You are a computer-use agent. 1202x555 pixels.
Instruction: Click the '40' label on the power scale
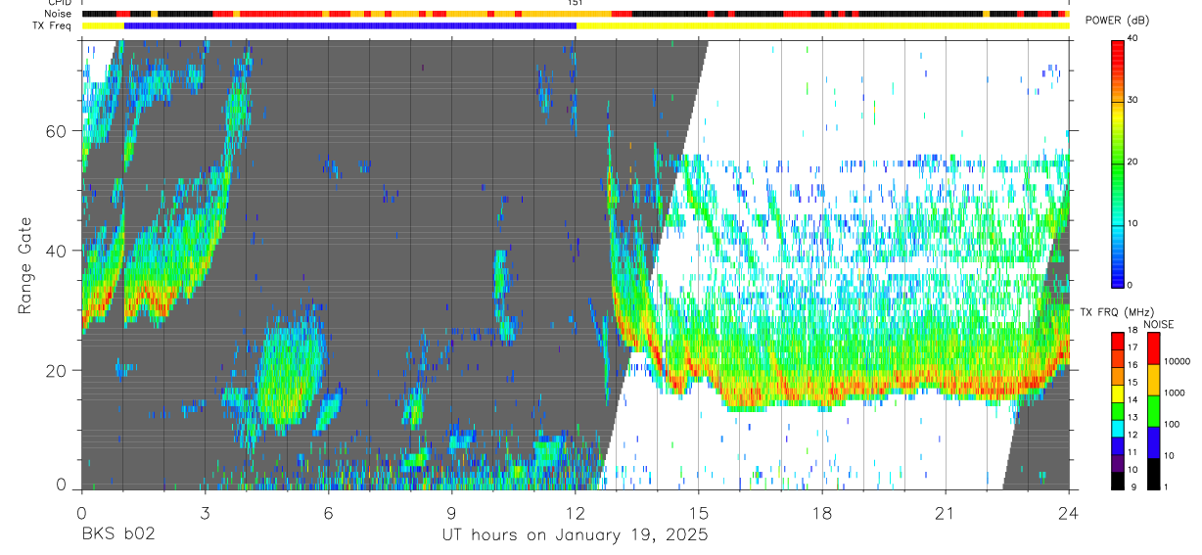coord(1133,38)
